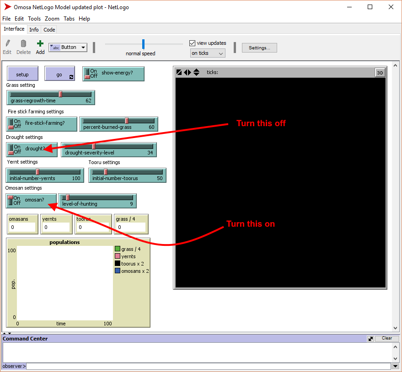
Task: Click the 'Omosan settings' note label
Action: [24, 188]
